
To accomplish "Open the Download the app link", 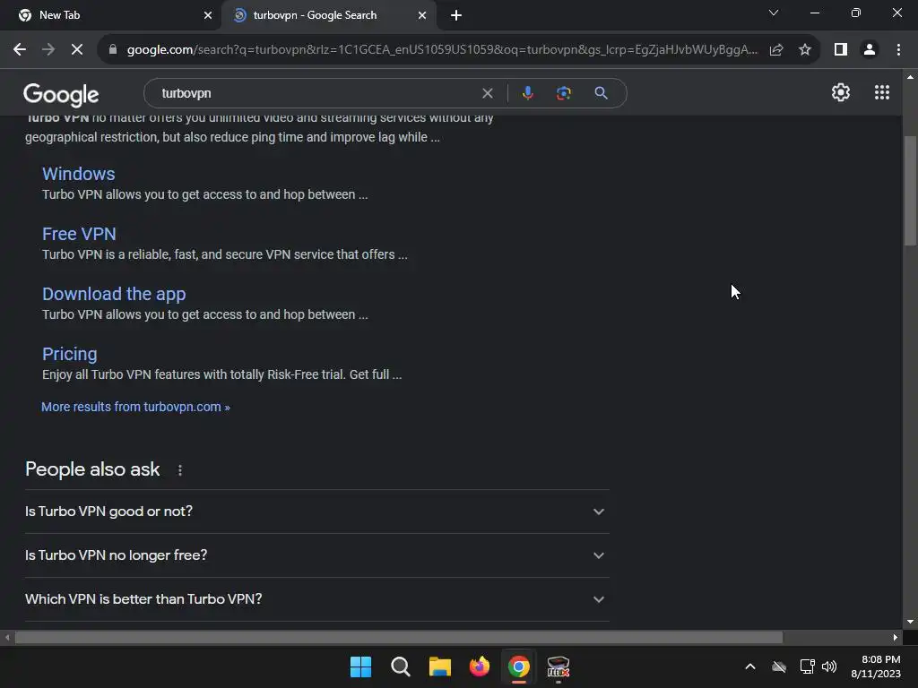I will click(114, 294).
